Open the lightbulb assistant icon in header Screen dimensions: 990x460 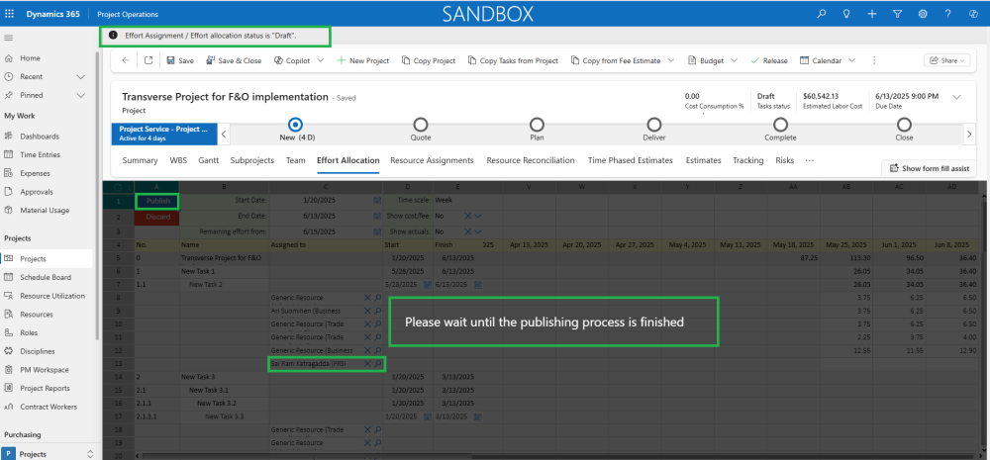(846, 14)
